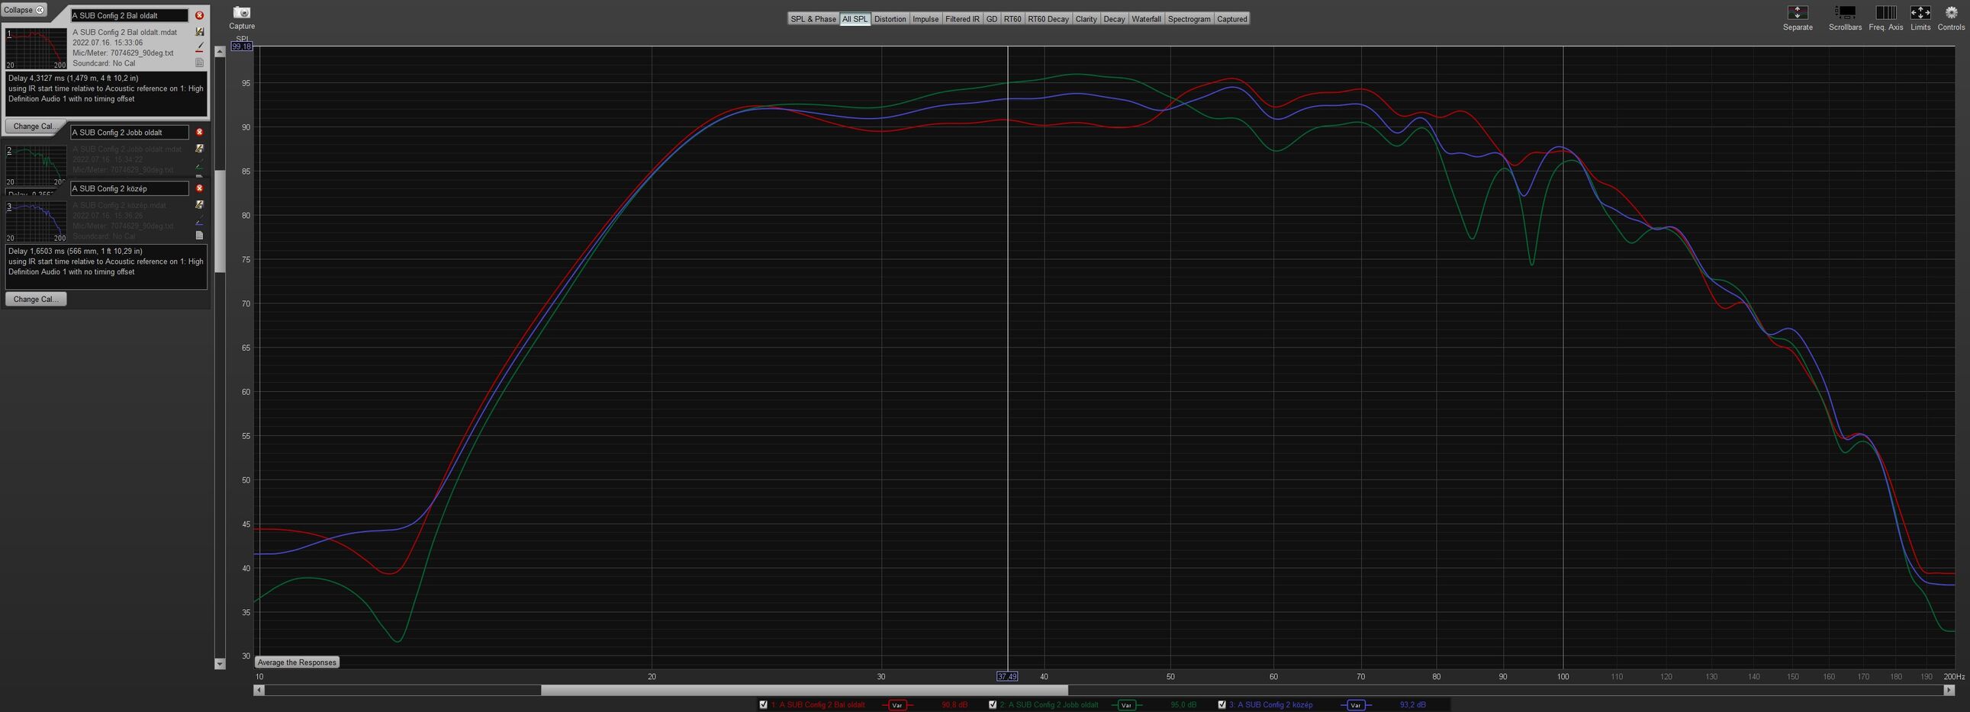Remove measurement közép with red X
This screenshot has height=712, width=1970.
tap(200, 188)
